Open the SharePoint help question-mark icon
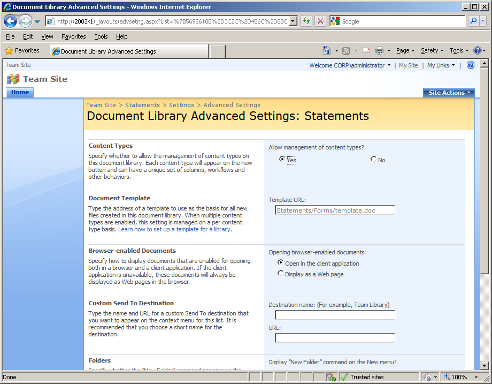The height and width of the screenshot is (384, 492). point(470,65)
